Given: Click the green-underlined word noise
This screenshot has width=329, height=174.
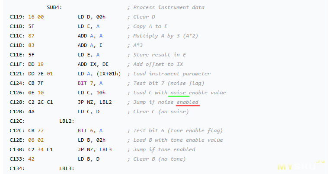Looking at the screenshot, I should [x=177, y=93].
